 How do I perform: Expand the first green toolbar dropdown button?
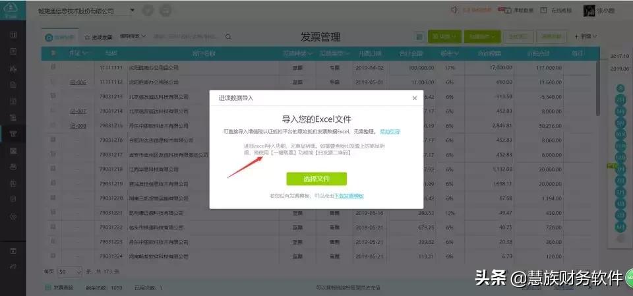point(444,37)
